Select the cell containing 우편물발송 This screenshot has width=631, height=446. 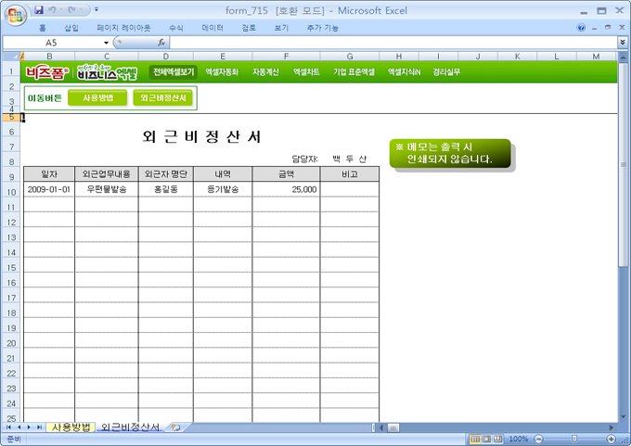[x=107, y=189]
